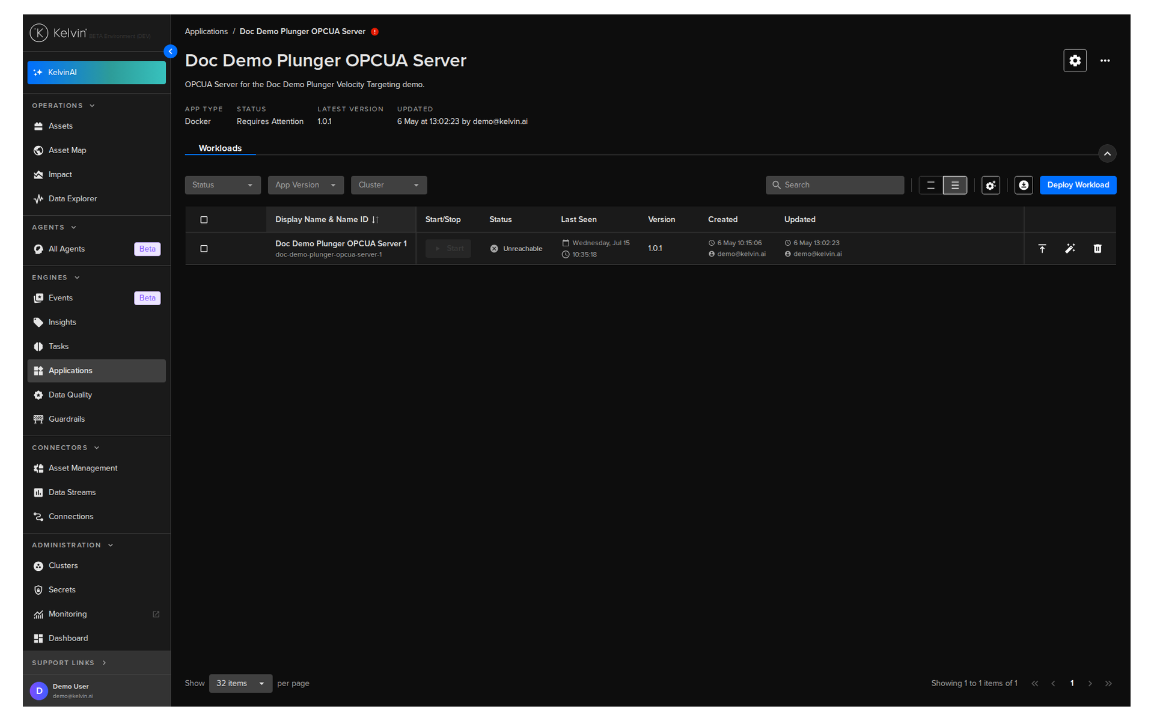Go to the previous results page

click(1053, 684)
